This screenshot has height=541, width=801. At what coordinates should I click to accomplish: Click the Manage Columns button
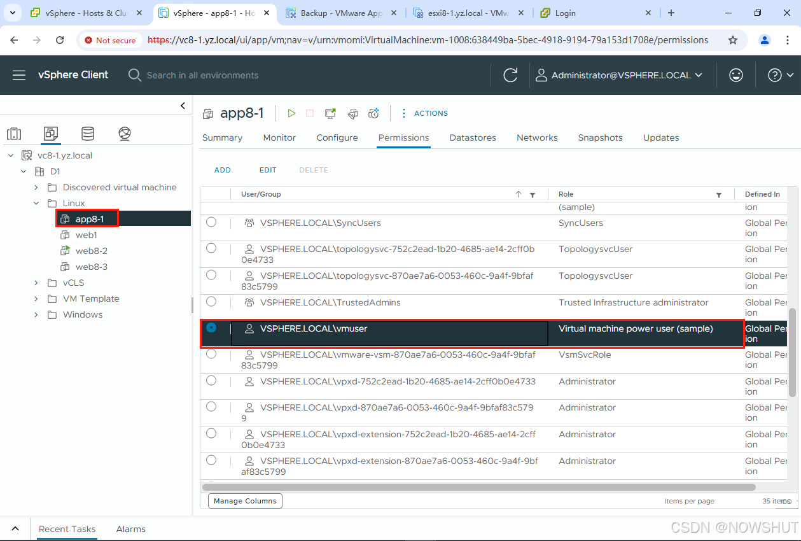tap(245, 501)
